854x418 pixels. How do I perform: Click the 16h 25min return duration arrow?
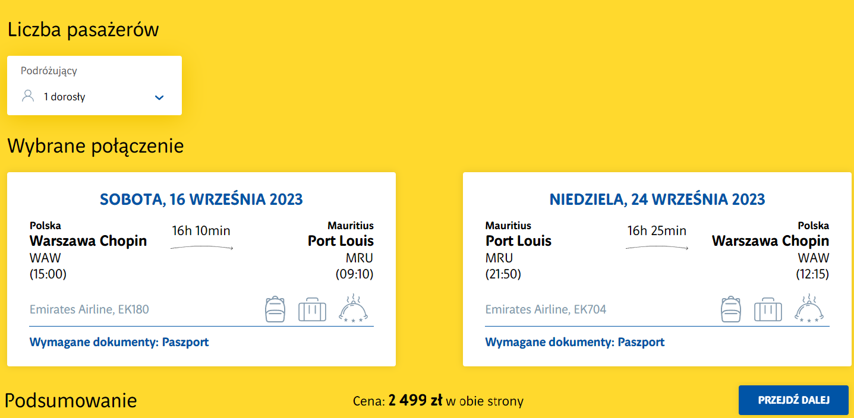coord(657,247)
